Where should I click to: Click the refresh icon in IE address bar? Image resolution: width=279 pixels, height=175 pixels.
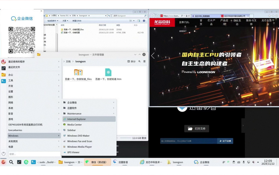(x=189, y=16)
